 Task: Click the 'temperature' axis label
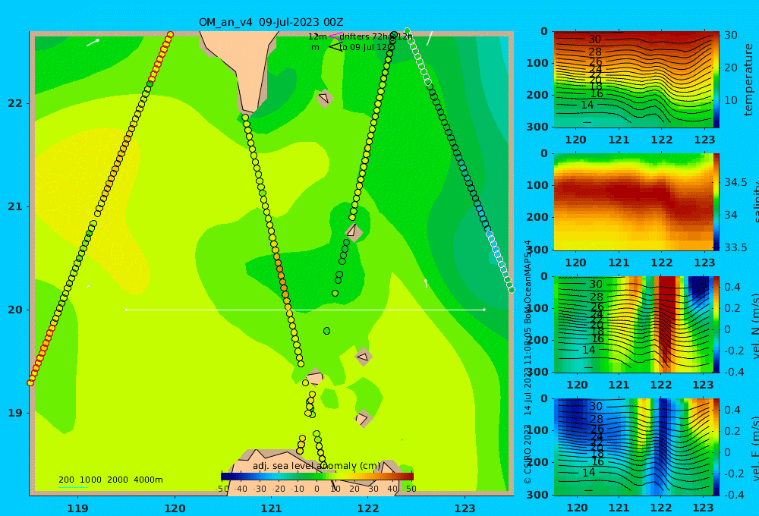[748, 80]
